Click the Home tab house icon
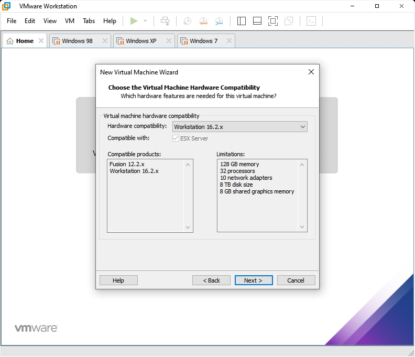This screenshot has height=357, width=415. coord(10,41)
